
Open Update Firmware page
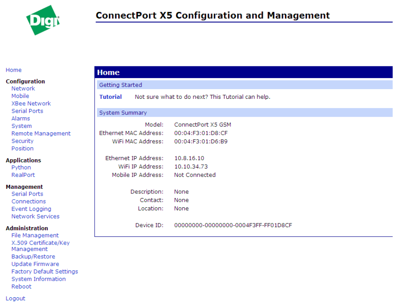tap(35, 264)
